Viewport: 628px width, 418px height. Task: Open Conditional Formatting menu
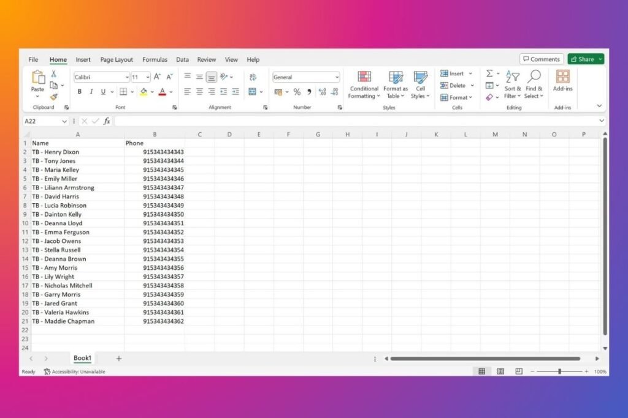point(364,84)
